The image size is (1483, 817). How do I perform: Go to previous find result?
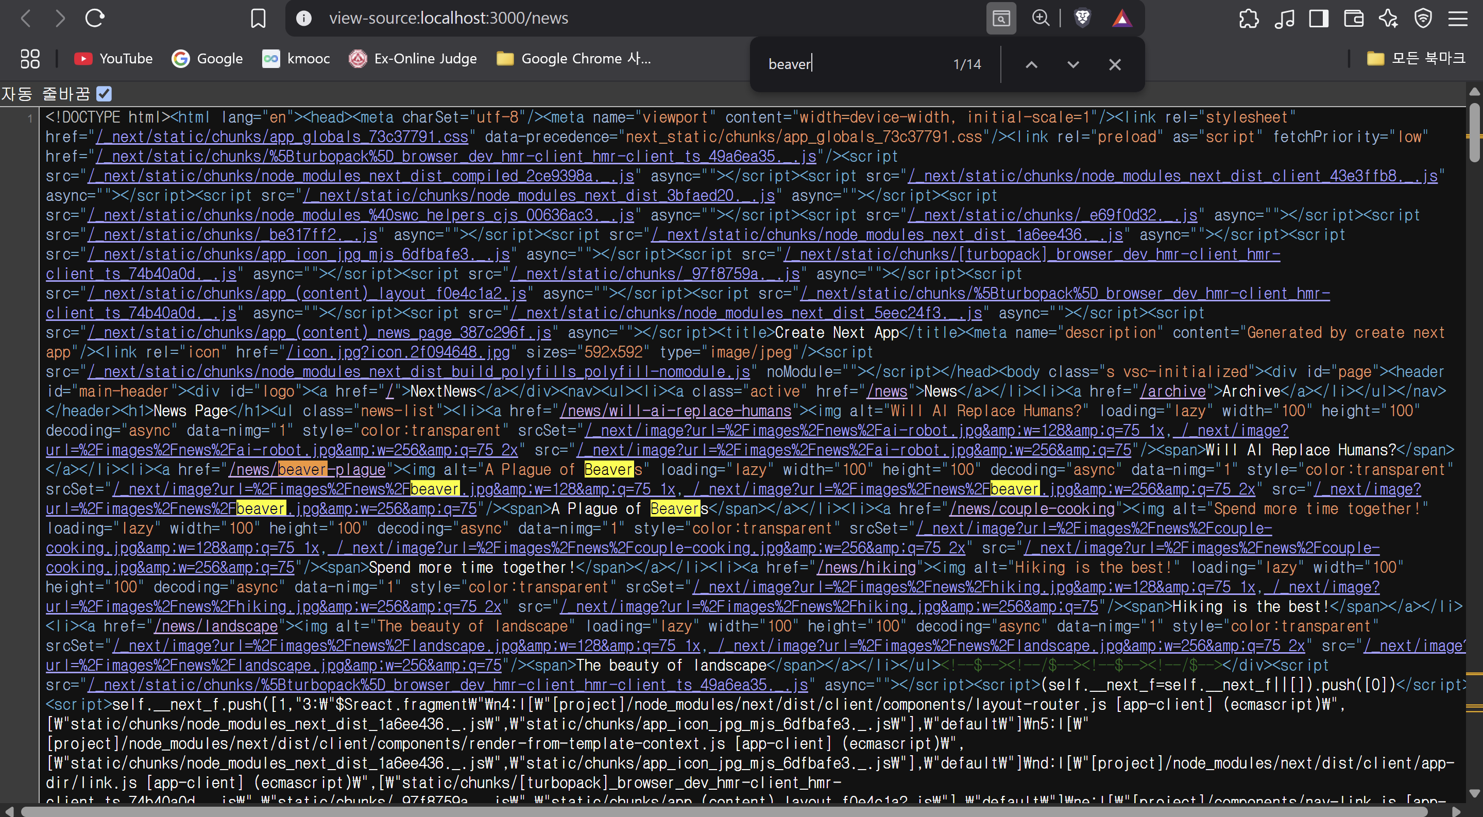pos(1031,64)
